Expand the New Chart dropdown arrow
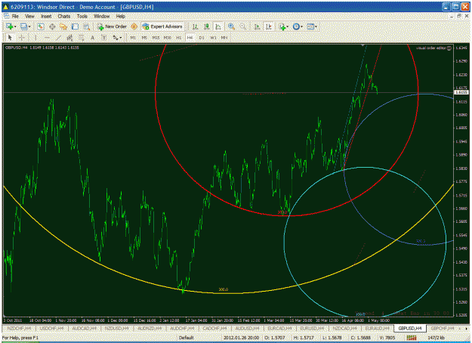Viewport: 472px width, 343px height. coord(15,26)
